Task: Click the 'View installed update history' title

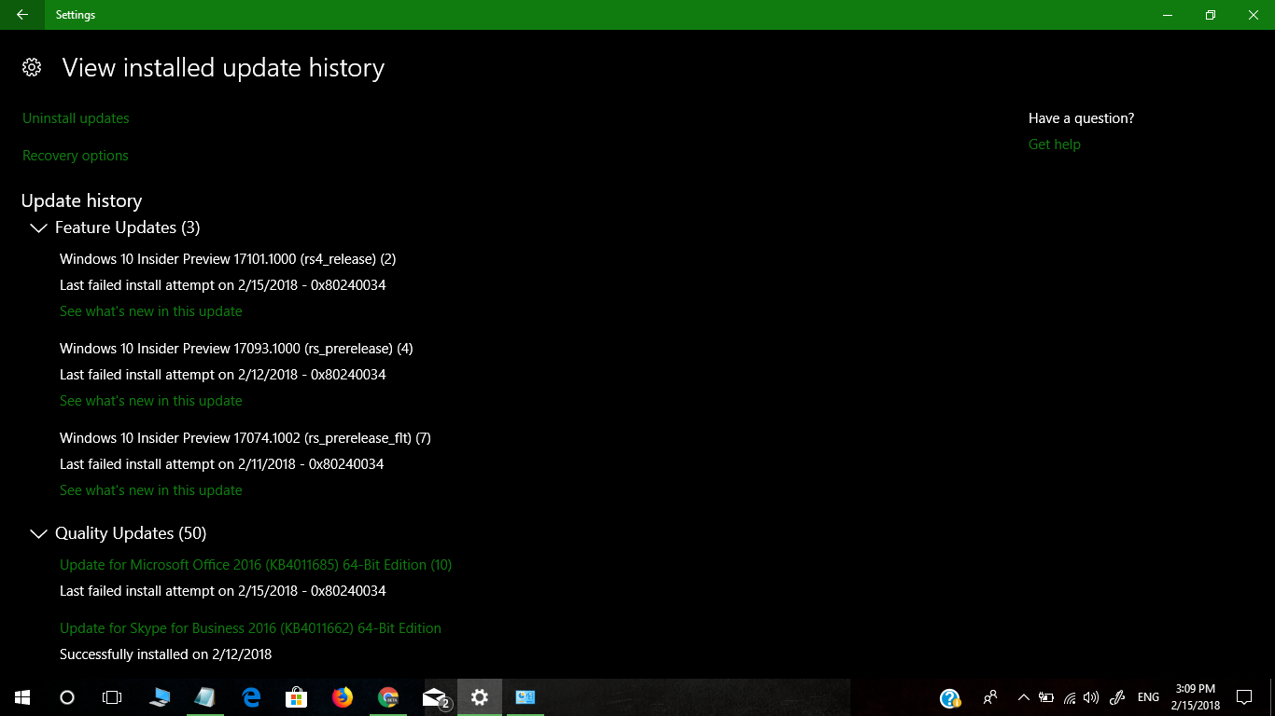Action: tap(223, 68)
